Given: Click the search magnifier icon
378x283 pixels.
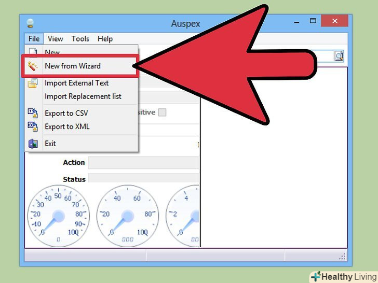Looking at the screenshot, I should pyautogui.click(x=339, y=56).
